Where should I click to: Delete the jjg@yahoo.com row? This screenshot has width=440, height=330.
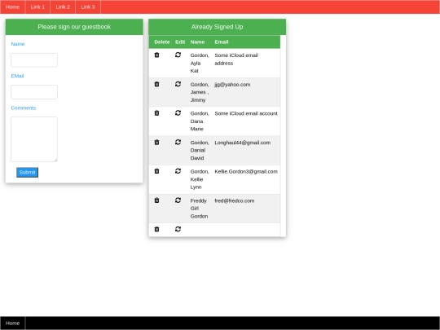pyautogui.click(x=156, y=84)
